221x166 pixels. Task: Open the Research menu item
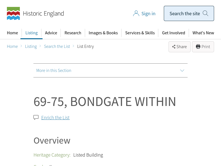pos(73,33)
